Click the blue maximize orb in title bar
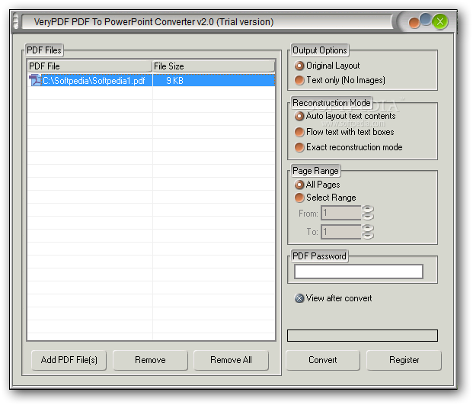This screenshot has width=473, height=405. [x=426, y=19]
